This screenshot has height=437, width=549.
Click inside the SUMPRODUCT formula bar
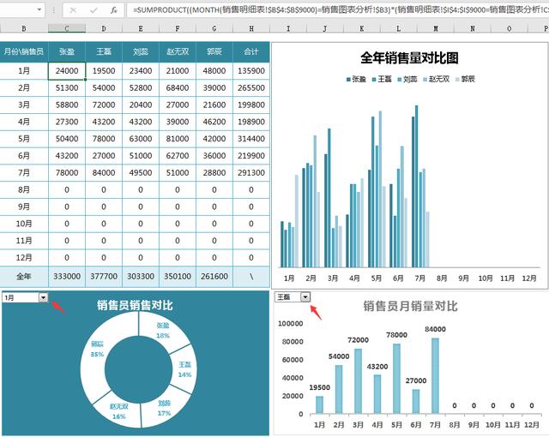pos(337,9)
